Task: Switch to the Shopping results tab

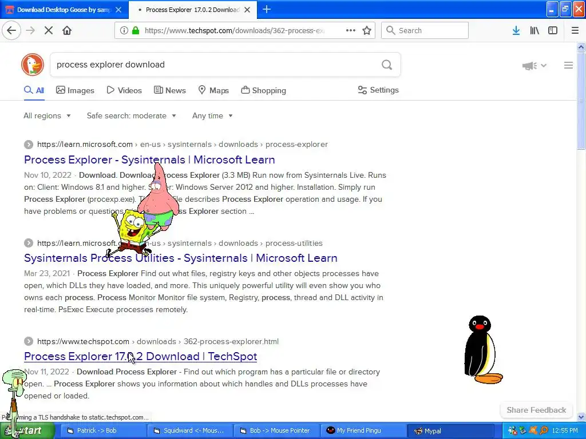Action: click(x=263, y=90)
